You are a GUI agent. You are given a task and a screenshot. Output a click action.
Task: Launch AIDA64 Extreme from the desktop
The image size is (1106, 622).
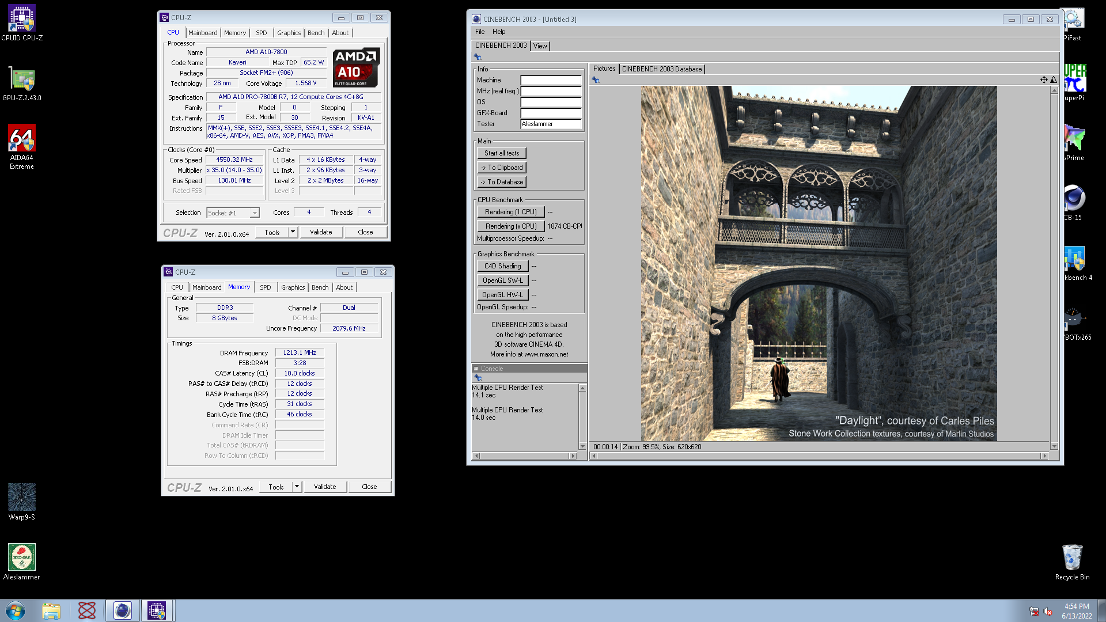click(22, 147)
